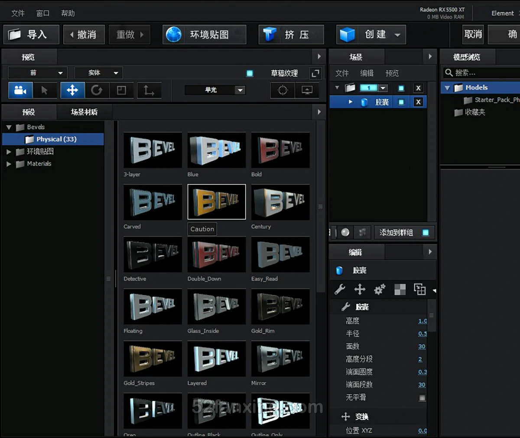Switch to the 预设 tab

point(29,112)
